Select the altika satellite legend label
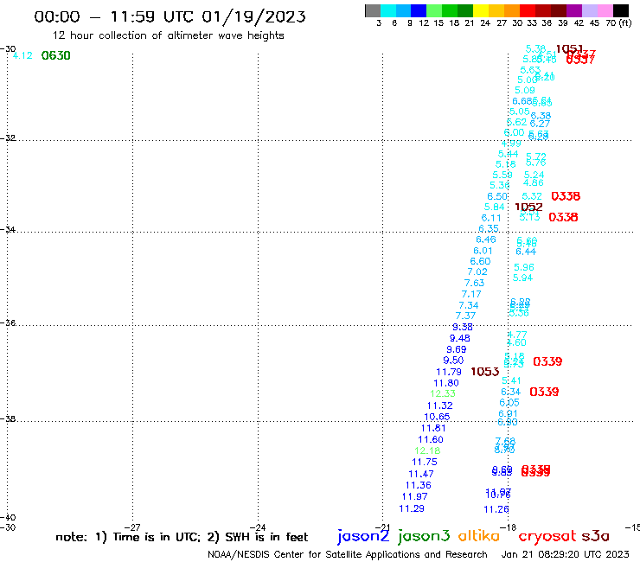The height and width of the screenshot is (562, 640). (479, 536)
